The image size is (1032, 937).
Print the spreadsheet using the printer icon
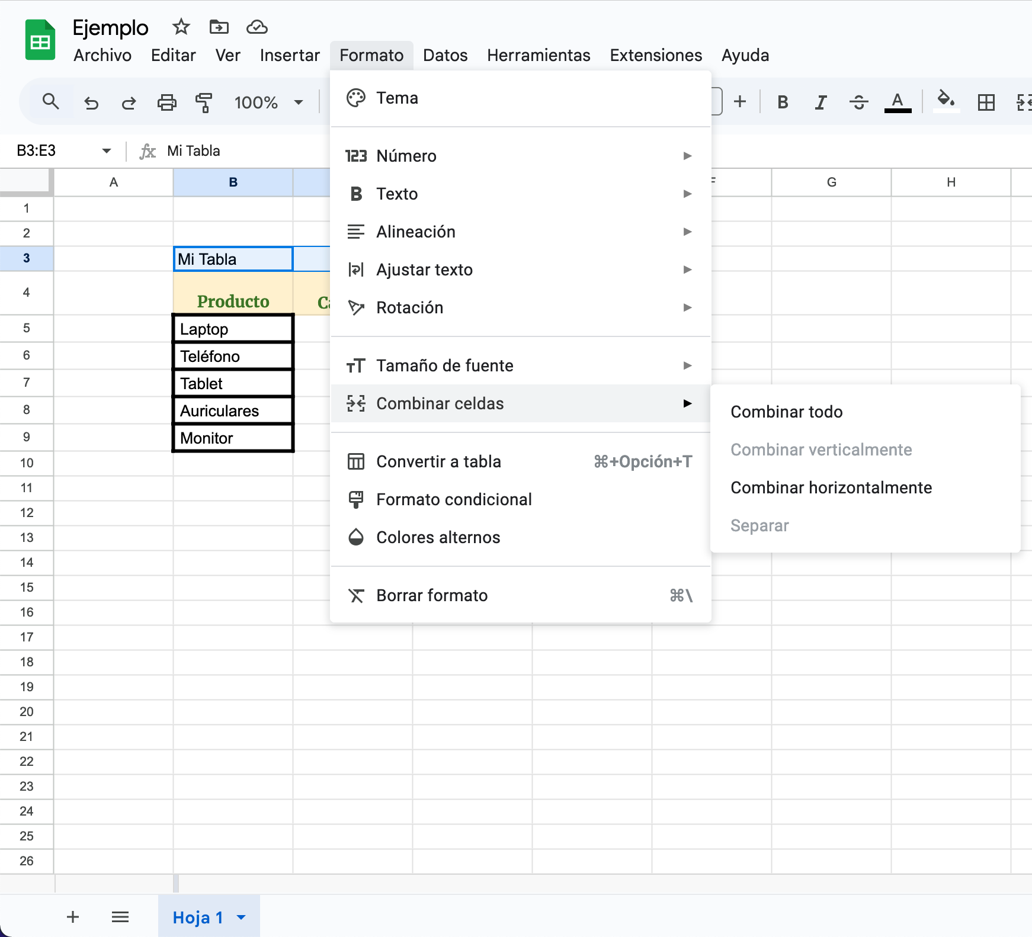(166, 102)
